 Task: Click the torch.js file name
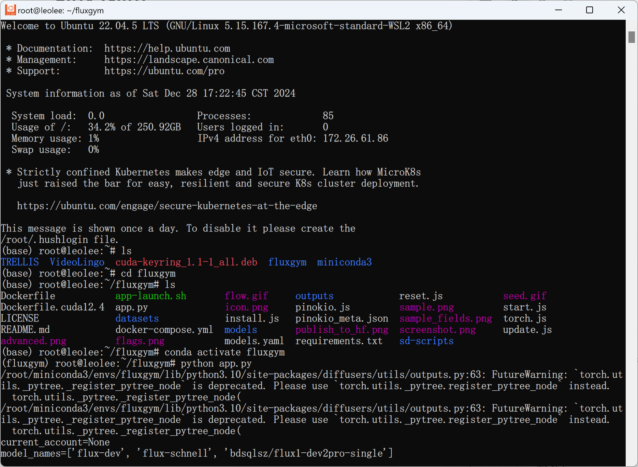(x=525, y=318)
